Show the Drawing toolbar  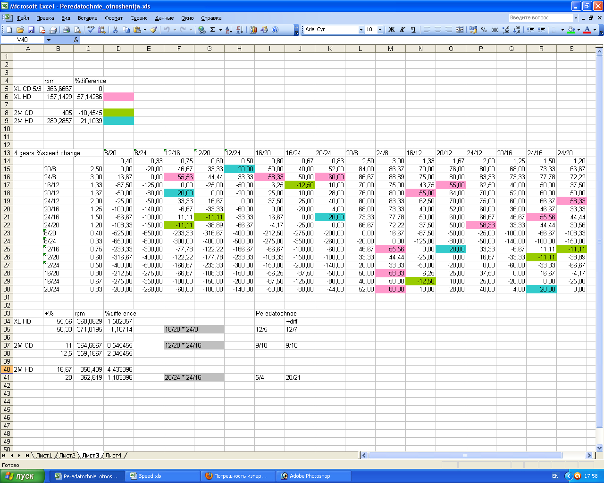264,30
